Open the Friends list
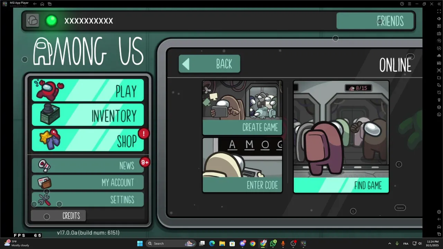 click(375, 21)
